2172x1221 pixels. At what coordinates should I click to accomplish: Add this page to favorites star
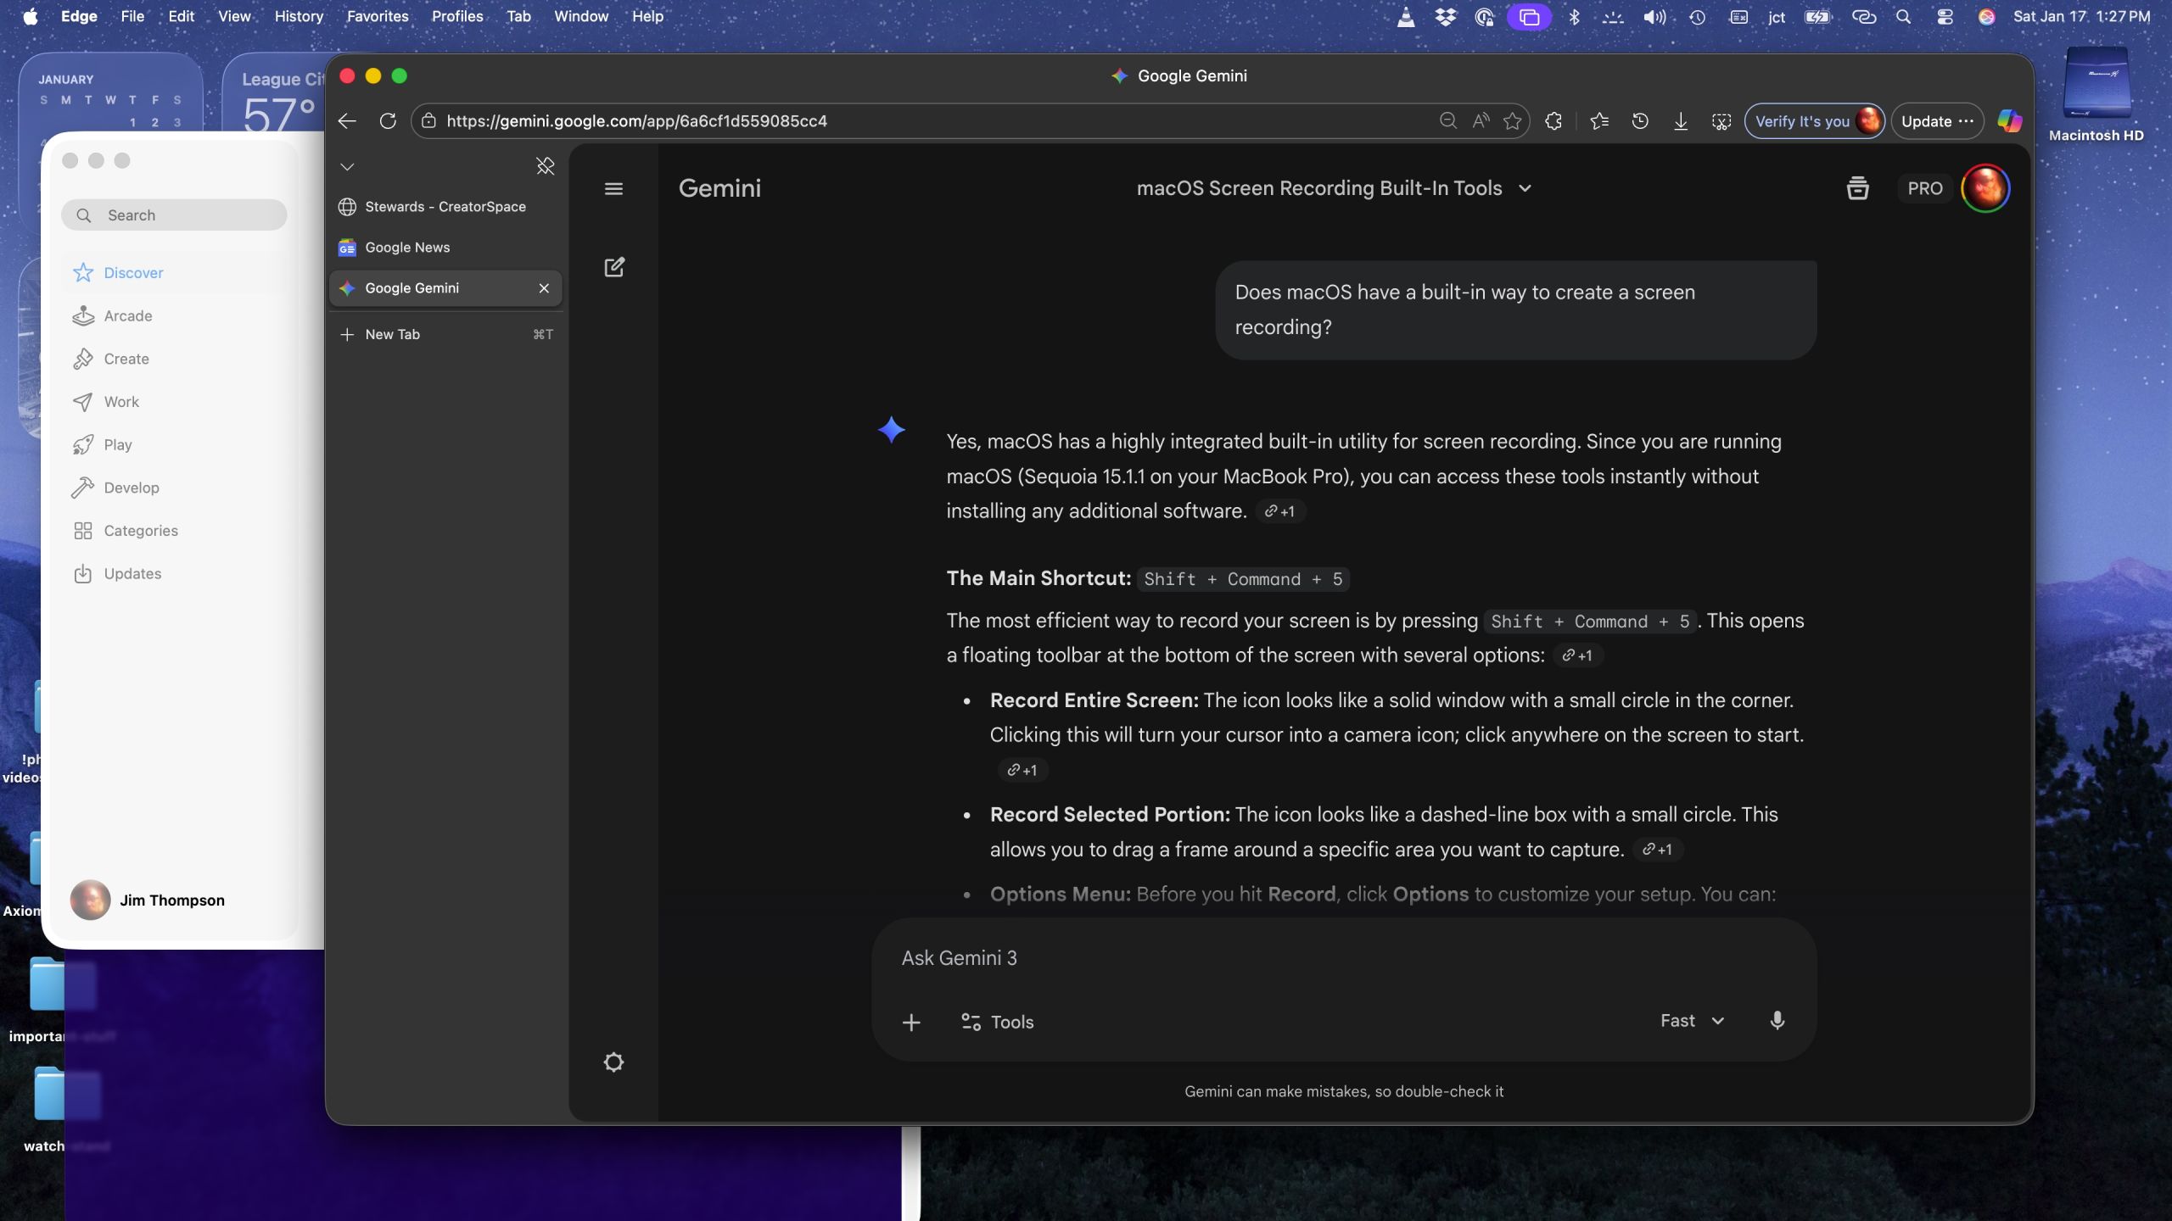[x=1512, y=121]
